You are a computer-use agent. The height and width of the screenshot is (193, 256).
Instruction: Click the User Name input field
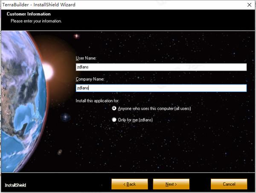click(161, 67)
